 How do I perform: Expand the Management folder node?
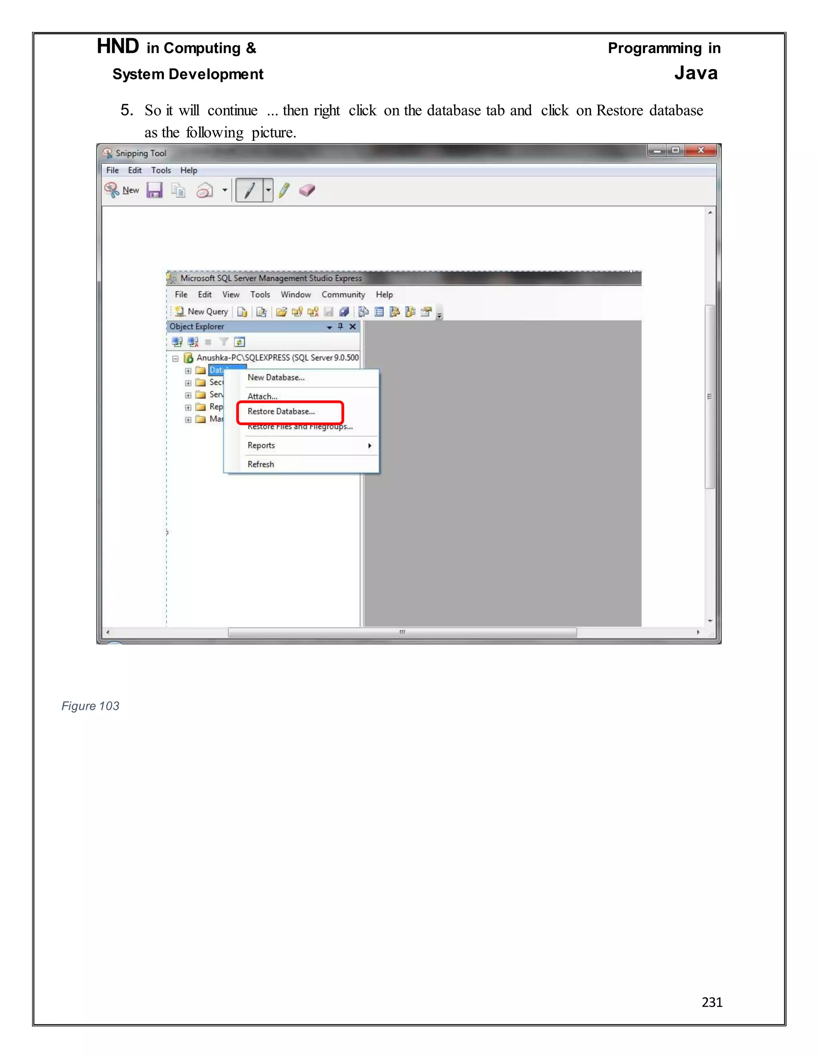pos(188,420)
